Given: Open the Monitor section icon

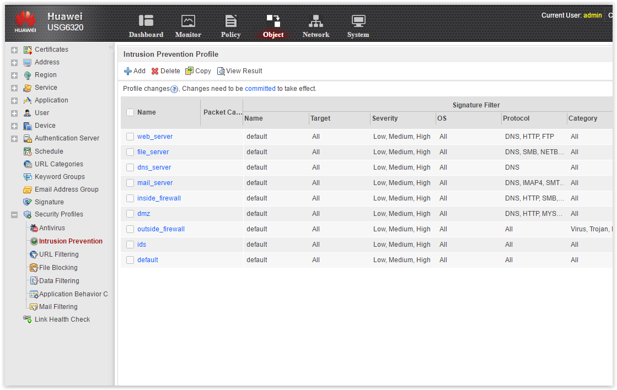Looking at the screenshot, I should click(x=188, y=20).
